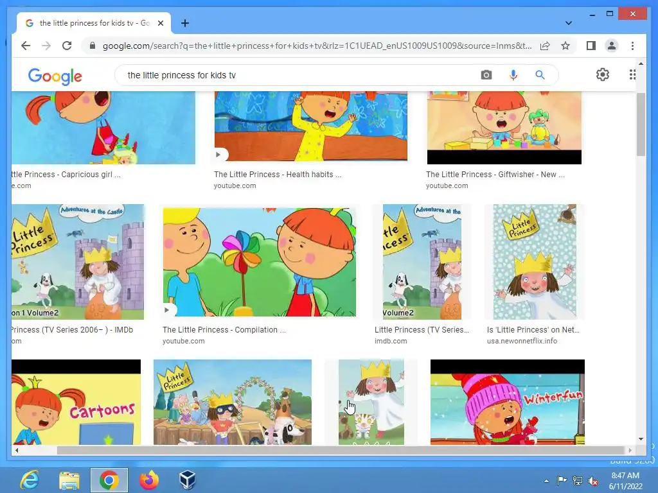This screenshot has width=658, height=493.
Task: Open the Cartoons image thumbnail
Action: (x=76, y=402)
